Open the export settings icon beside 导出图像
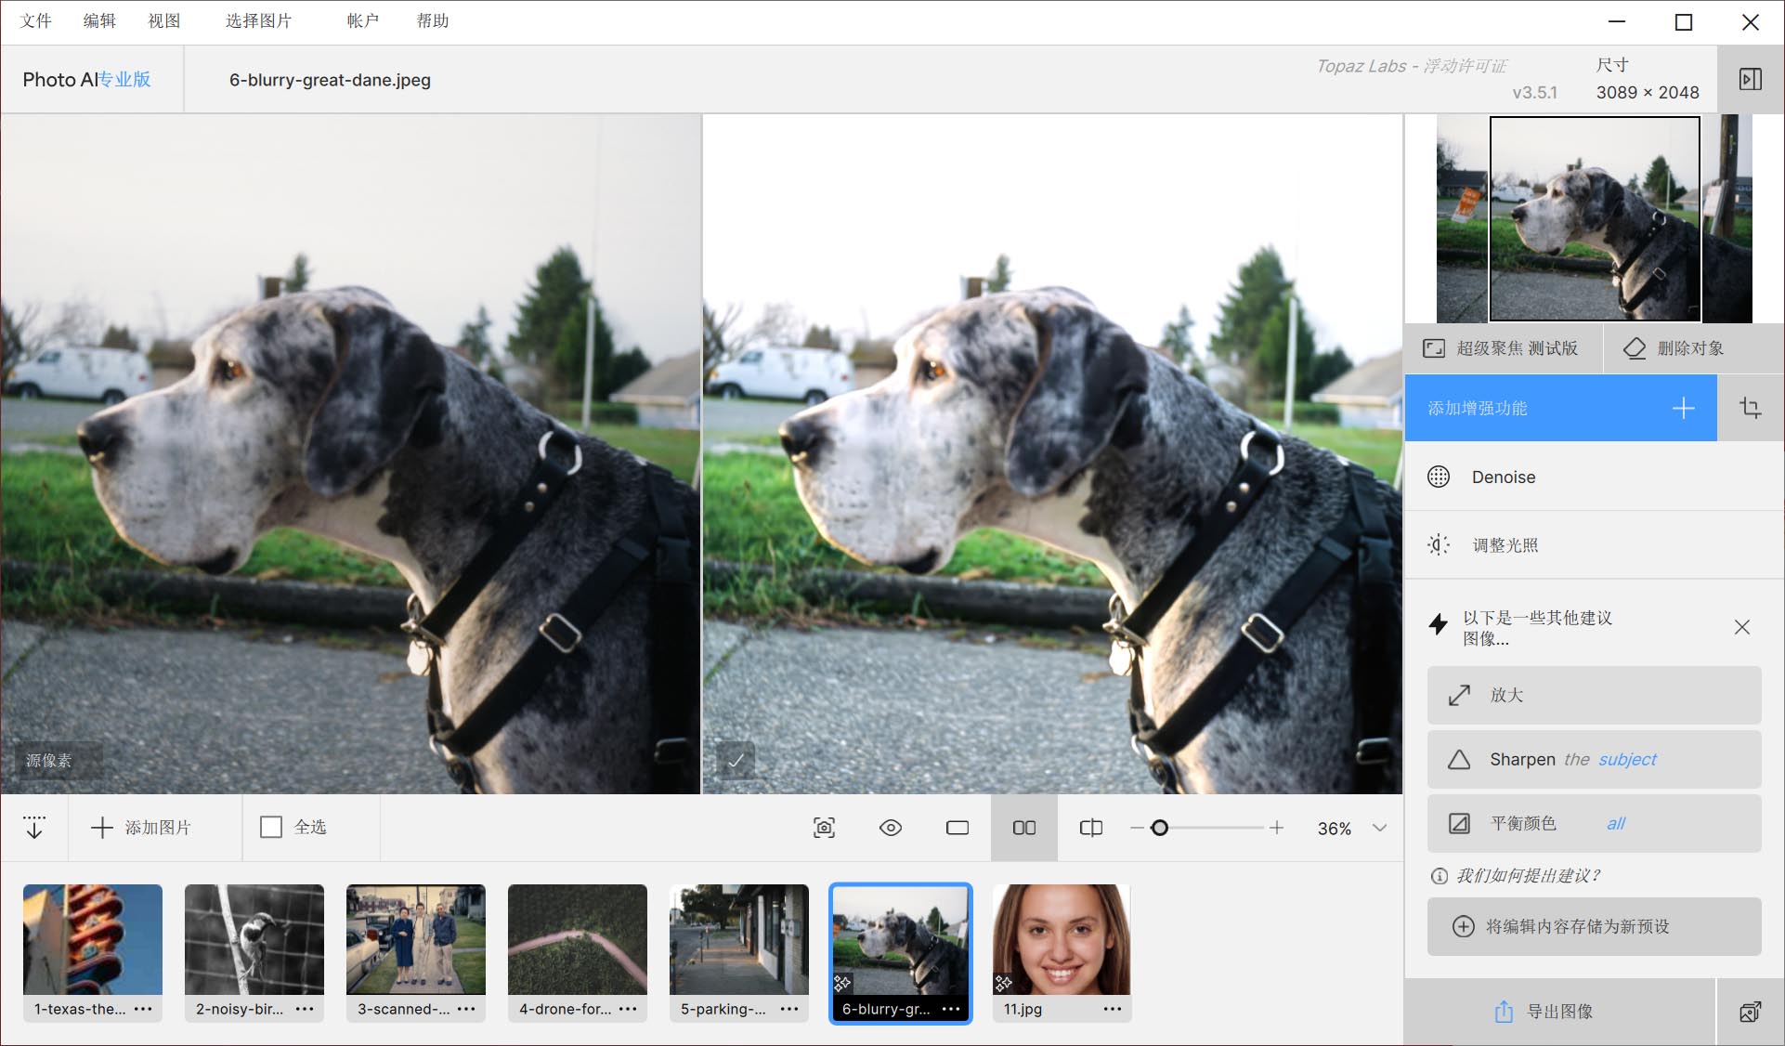This screenshot has height=1046, width=1785. coord(1750,1012)
